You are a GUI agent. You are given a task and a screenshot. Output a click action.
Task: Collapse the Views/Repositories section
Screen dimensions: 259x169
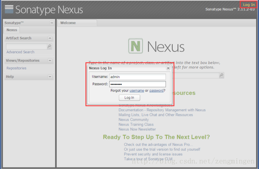click(50, 61)
